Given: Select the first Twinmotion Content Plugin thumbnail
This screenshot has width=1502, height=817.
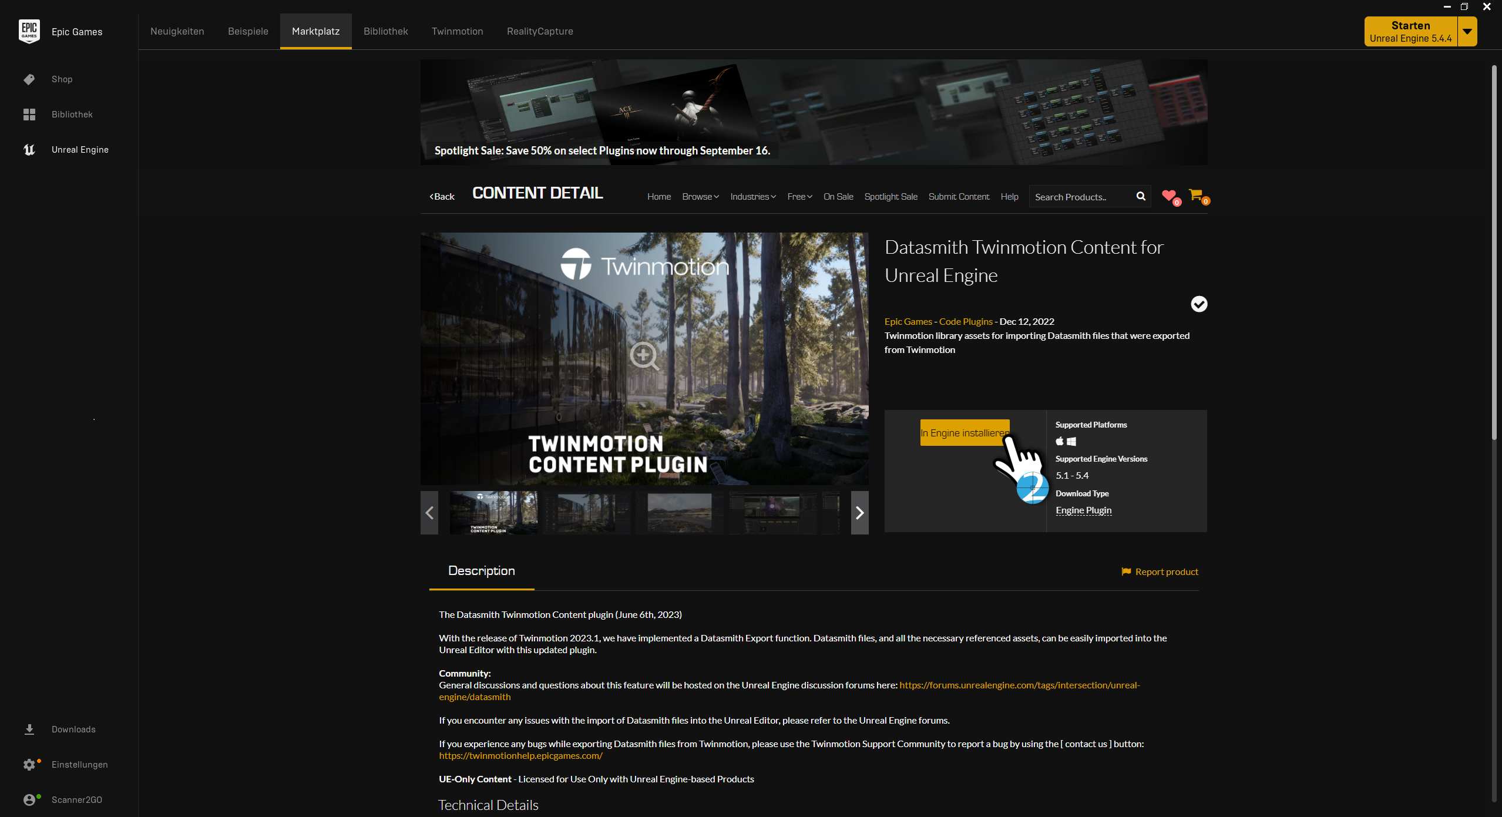Looking at the screenshot, I should click(x=493, y=513).
